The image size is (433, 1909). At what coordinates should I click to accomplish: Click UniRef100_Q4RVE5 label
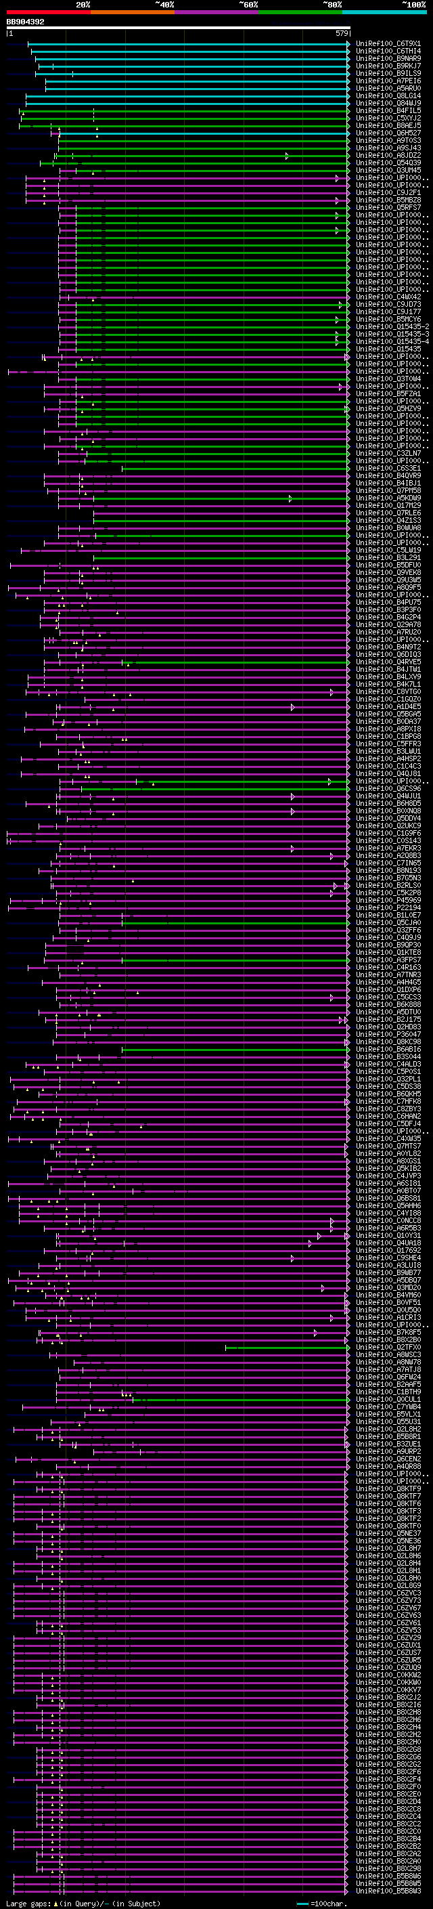click(x=388, y=662)
